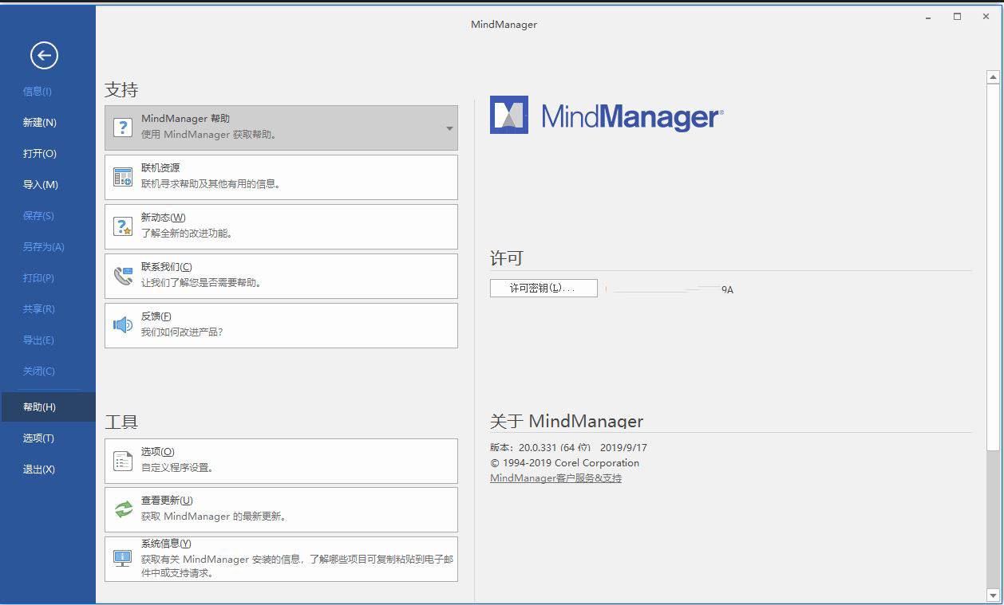This screenshot has width=1004, height=605.
Task: Open the 导入(M) sidebar menu item
Action: coord(40,185)
